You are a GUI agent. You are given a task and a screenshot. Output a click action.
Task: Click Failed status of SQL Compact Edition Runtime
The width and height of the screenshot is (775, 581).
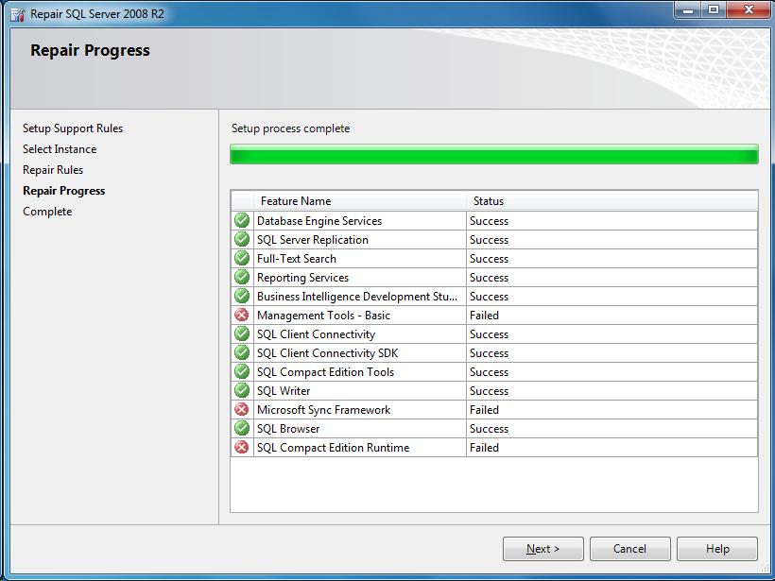(484, 448)
